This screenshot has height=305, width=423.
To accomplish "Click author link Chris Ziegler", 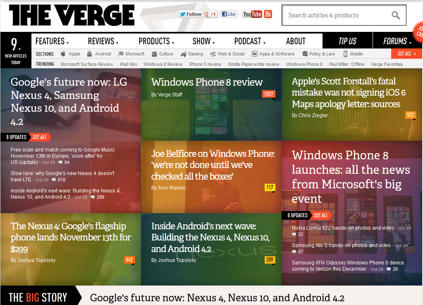I will (x=313, y=115).
